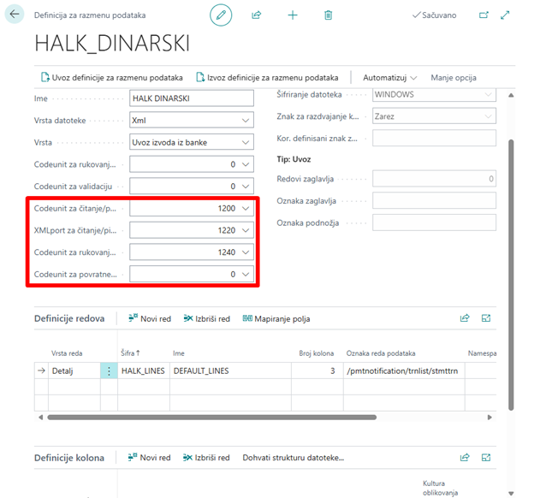Expand the XMLport 1220 dropdown

point(246,230)
